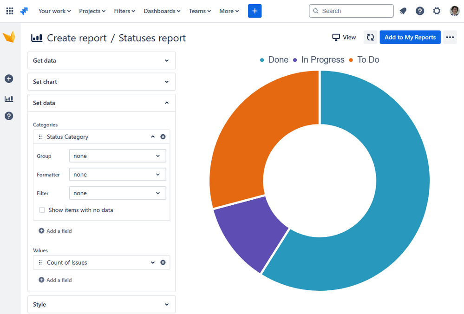Focus the Search input field
The image size is (464, 314).
pos(351,11)
